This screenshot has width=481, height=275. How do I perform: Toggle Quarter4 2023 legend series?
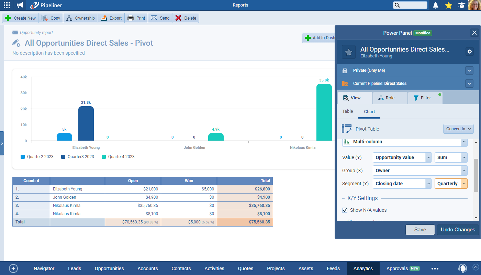pos(118,157)
